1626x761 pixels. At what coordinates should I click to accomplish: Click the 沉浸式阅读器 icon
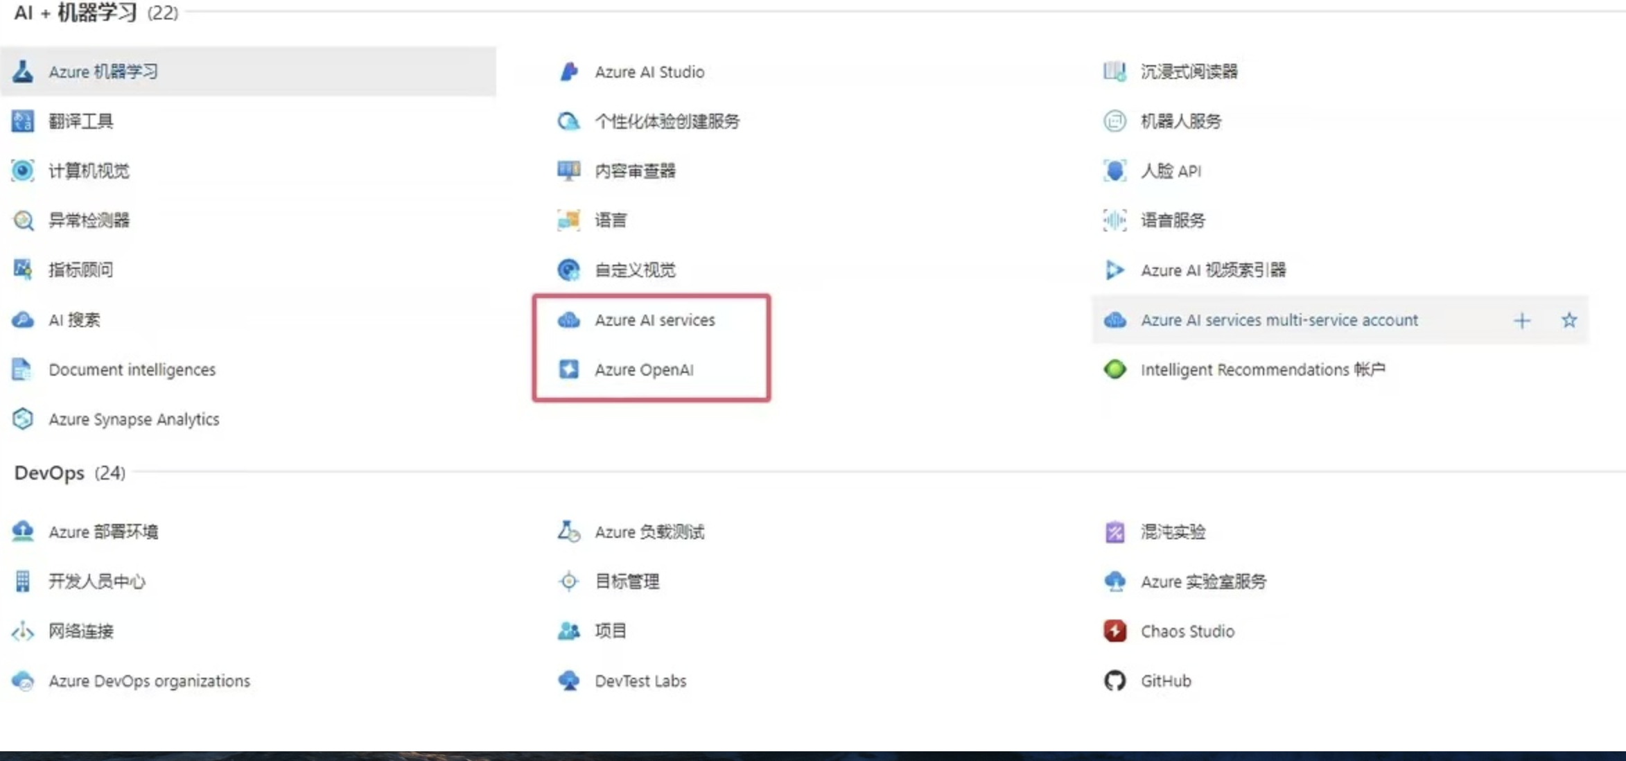pyautogui.click(x=1115, y=71)
